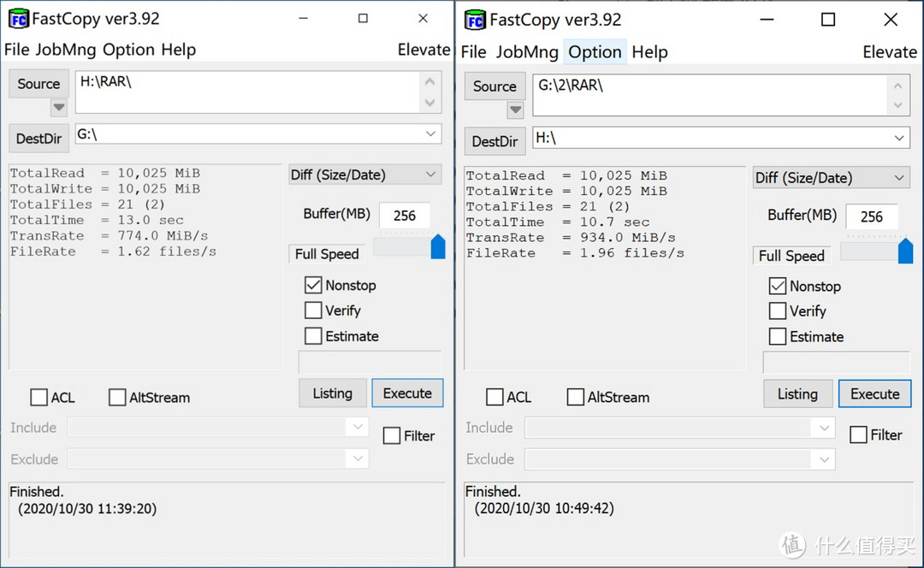Click Execute button in left window
Screen dimensions: 924x568
click(x=407, y=393)
